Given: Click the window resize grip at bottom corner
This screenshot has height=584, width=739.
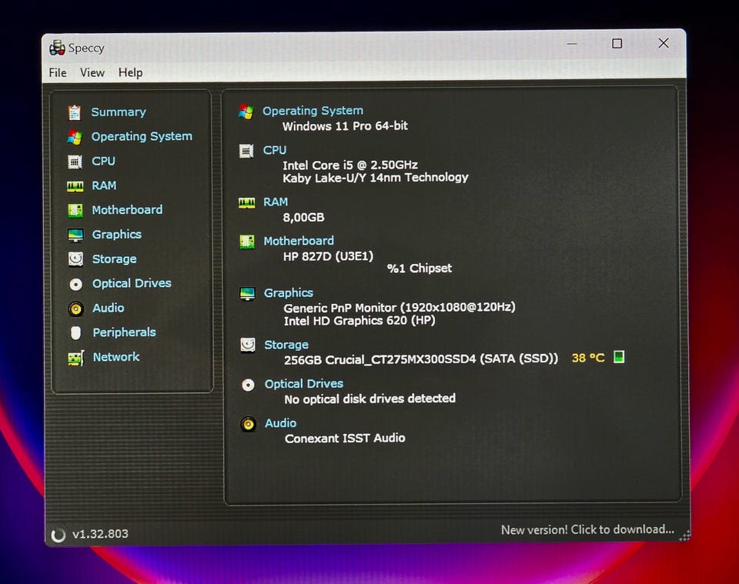Looking at the screenshot, I should [685, 536].
